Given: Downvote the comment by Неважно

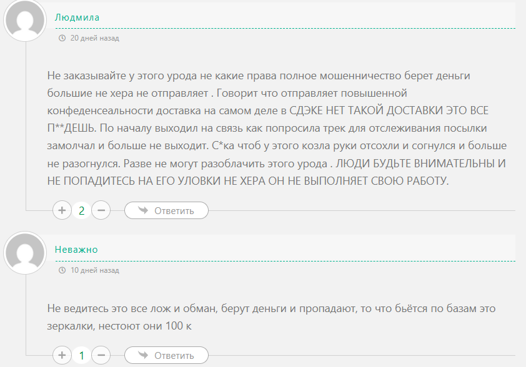Looking at the screenshot, I should pyautogui.click(x=101, y=356).
